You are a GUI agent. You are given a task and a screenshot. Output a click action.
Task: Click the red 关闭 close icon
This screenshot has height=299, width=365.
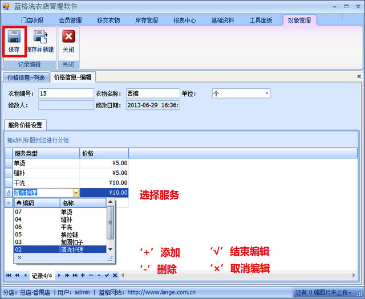pos(68,36)
